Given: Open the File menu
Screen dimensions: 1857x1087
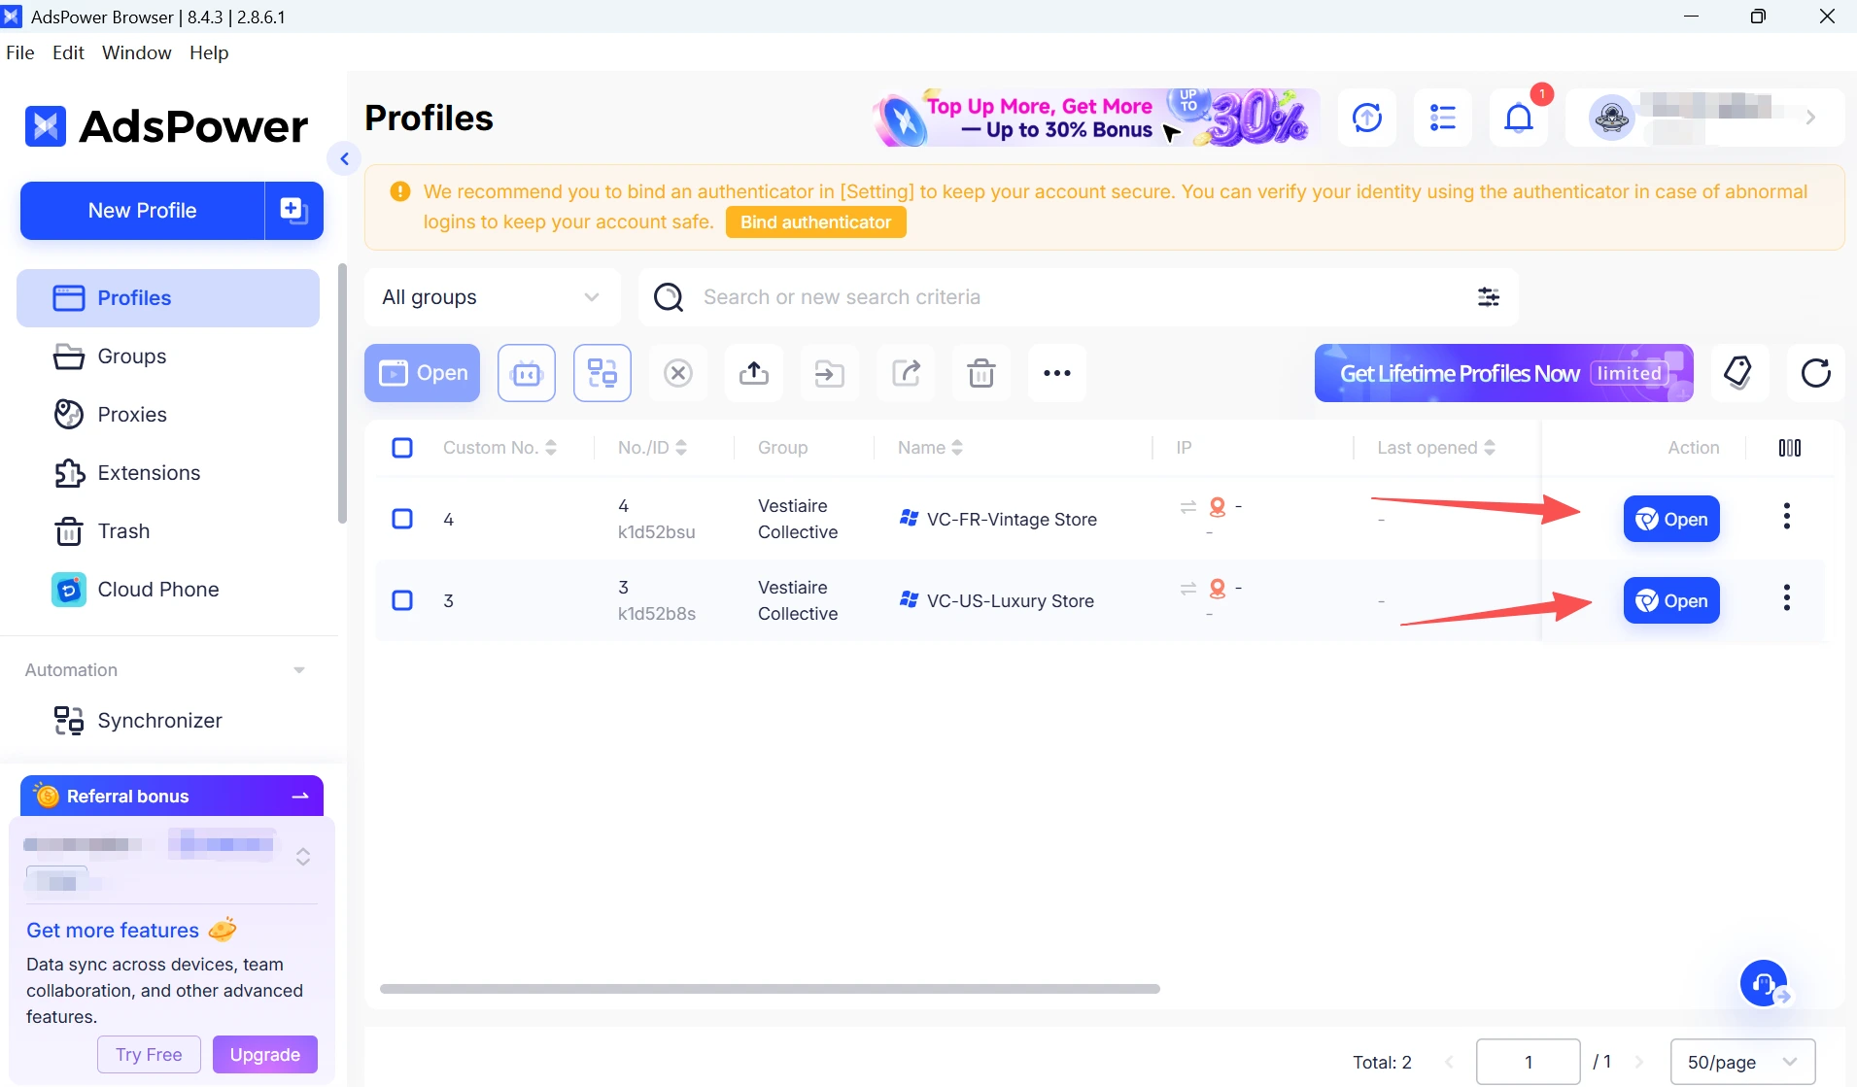Looking at the screenshot, I should (19, 52).
